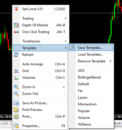
Task: Click the Print Preview icon
Action: pos(16,110)
